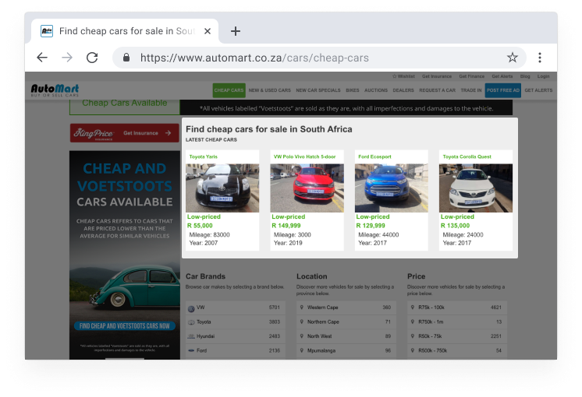Screen dimensions: 582x397
Task: Click the Ford brand logo icon
Action: (191, 350)
